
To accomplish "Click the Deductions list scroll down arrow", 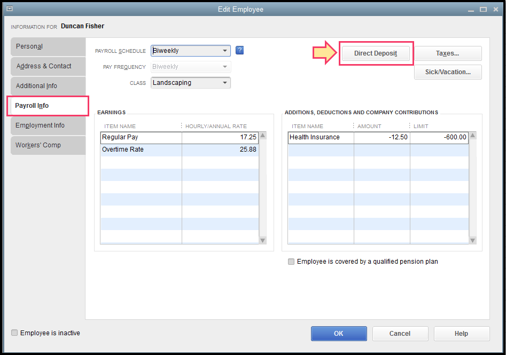I will [x=473, y=241].
